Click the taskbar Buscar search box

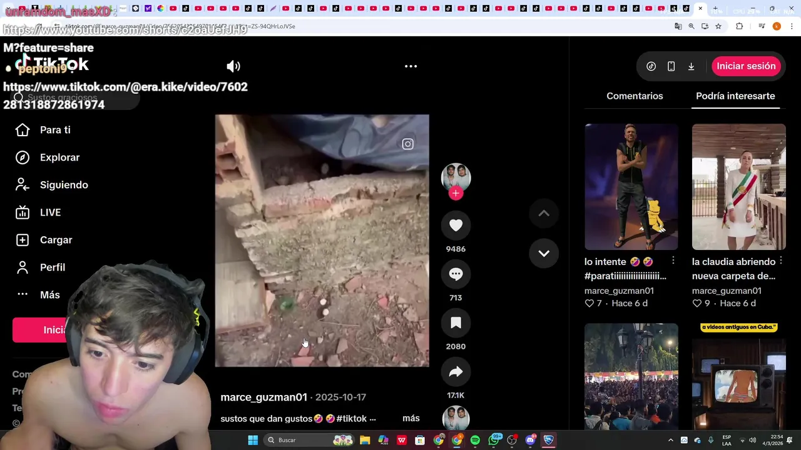click(x=309, y=440)
